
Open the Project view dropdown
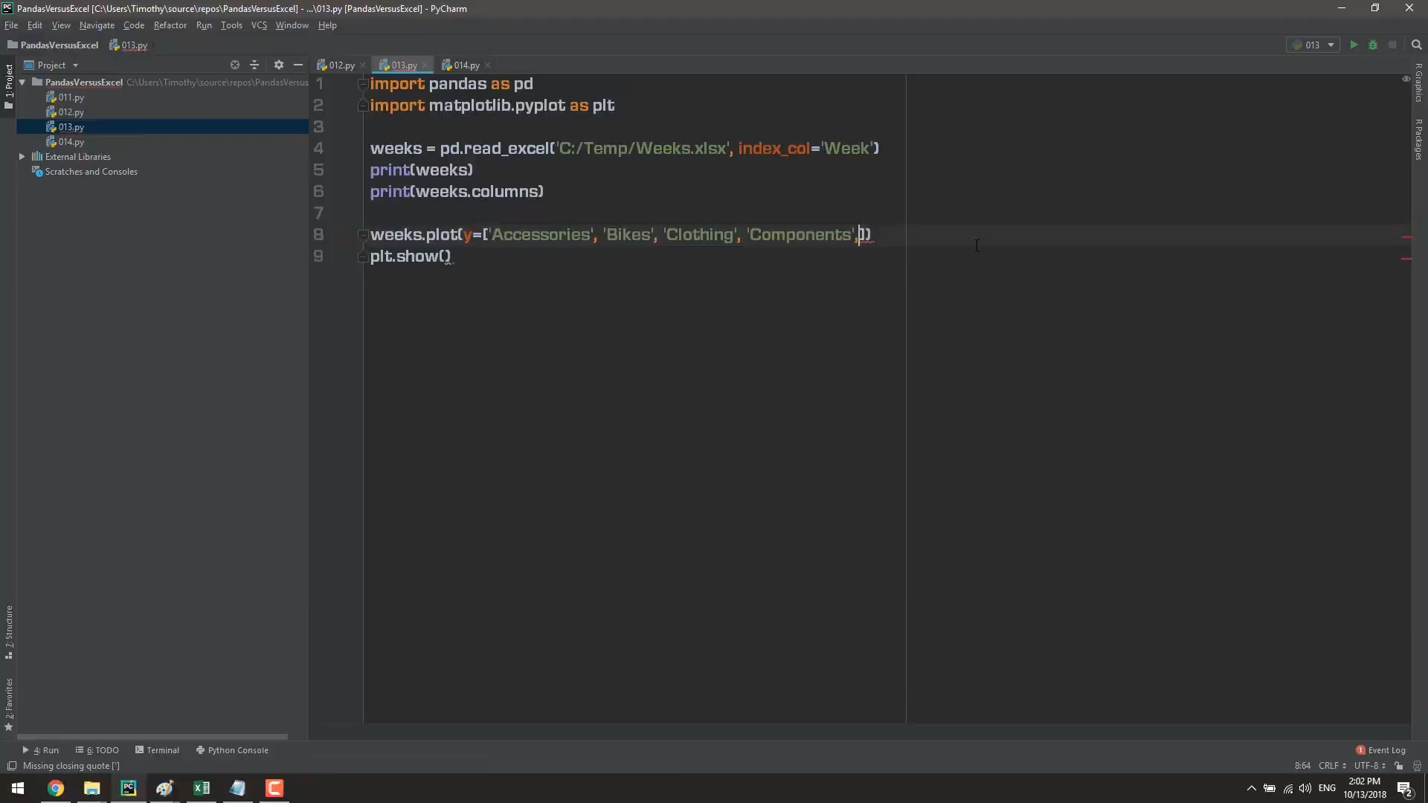(x=51, y=65)
